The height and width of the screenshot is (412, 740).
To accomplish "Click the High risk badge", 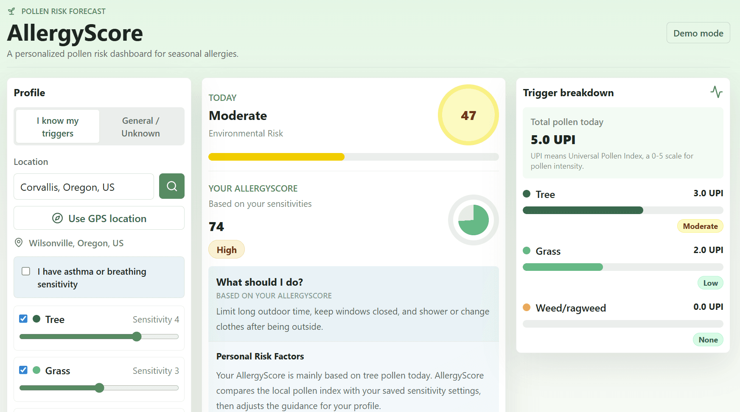I will [227, 250].
